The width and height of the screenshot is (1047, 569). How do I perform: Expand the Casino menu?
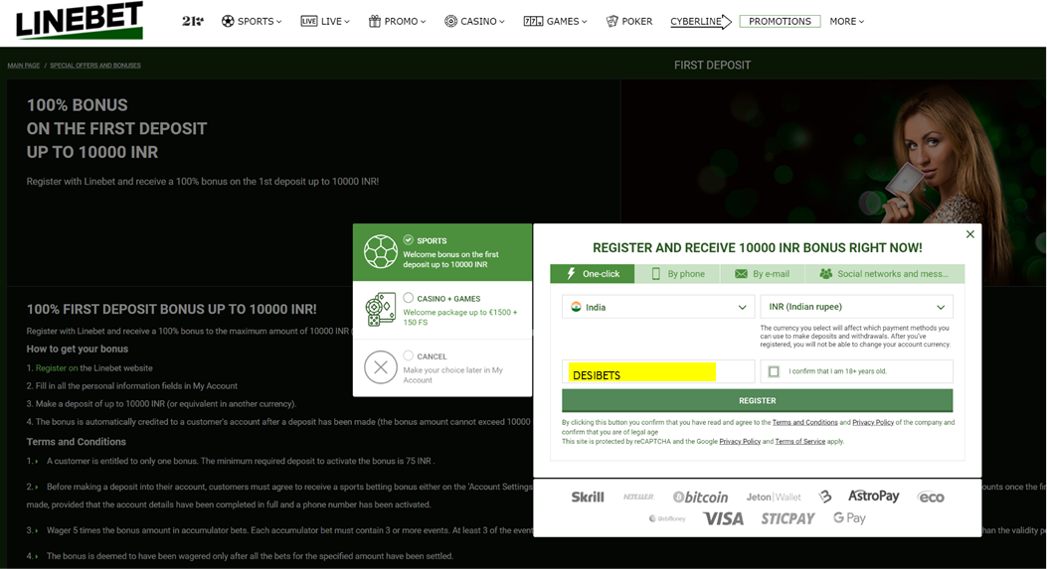tap(474, 21)
